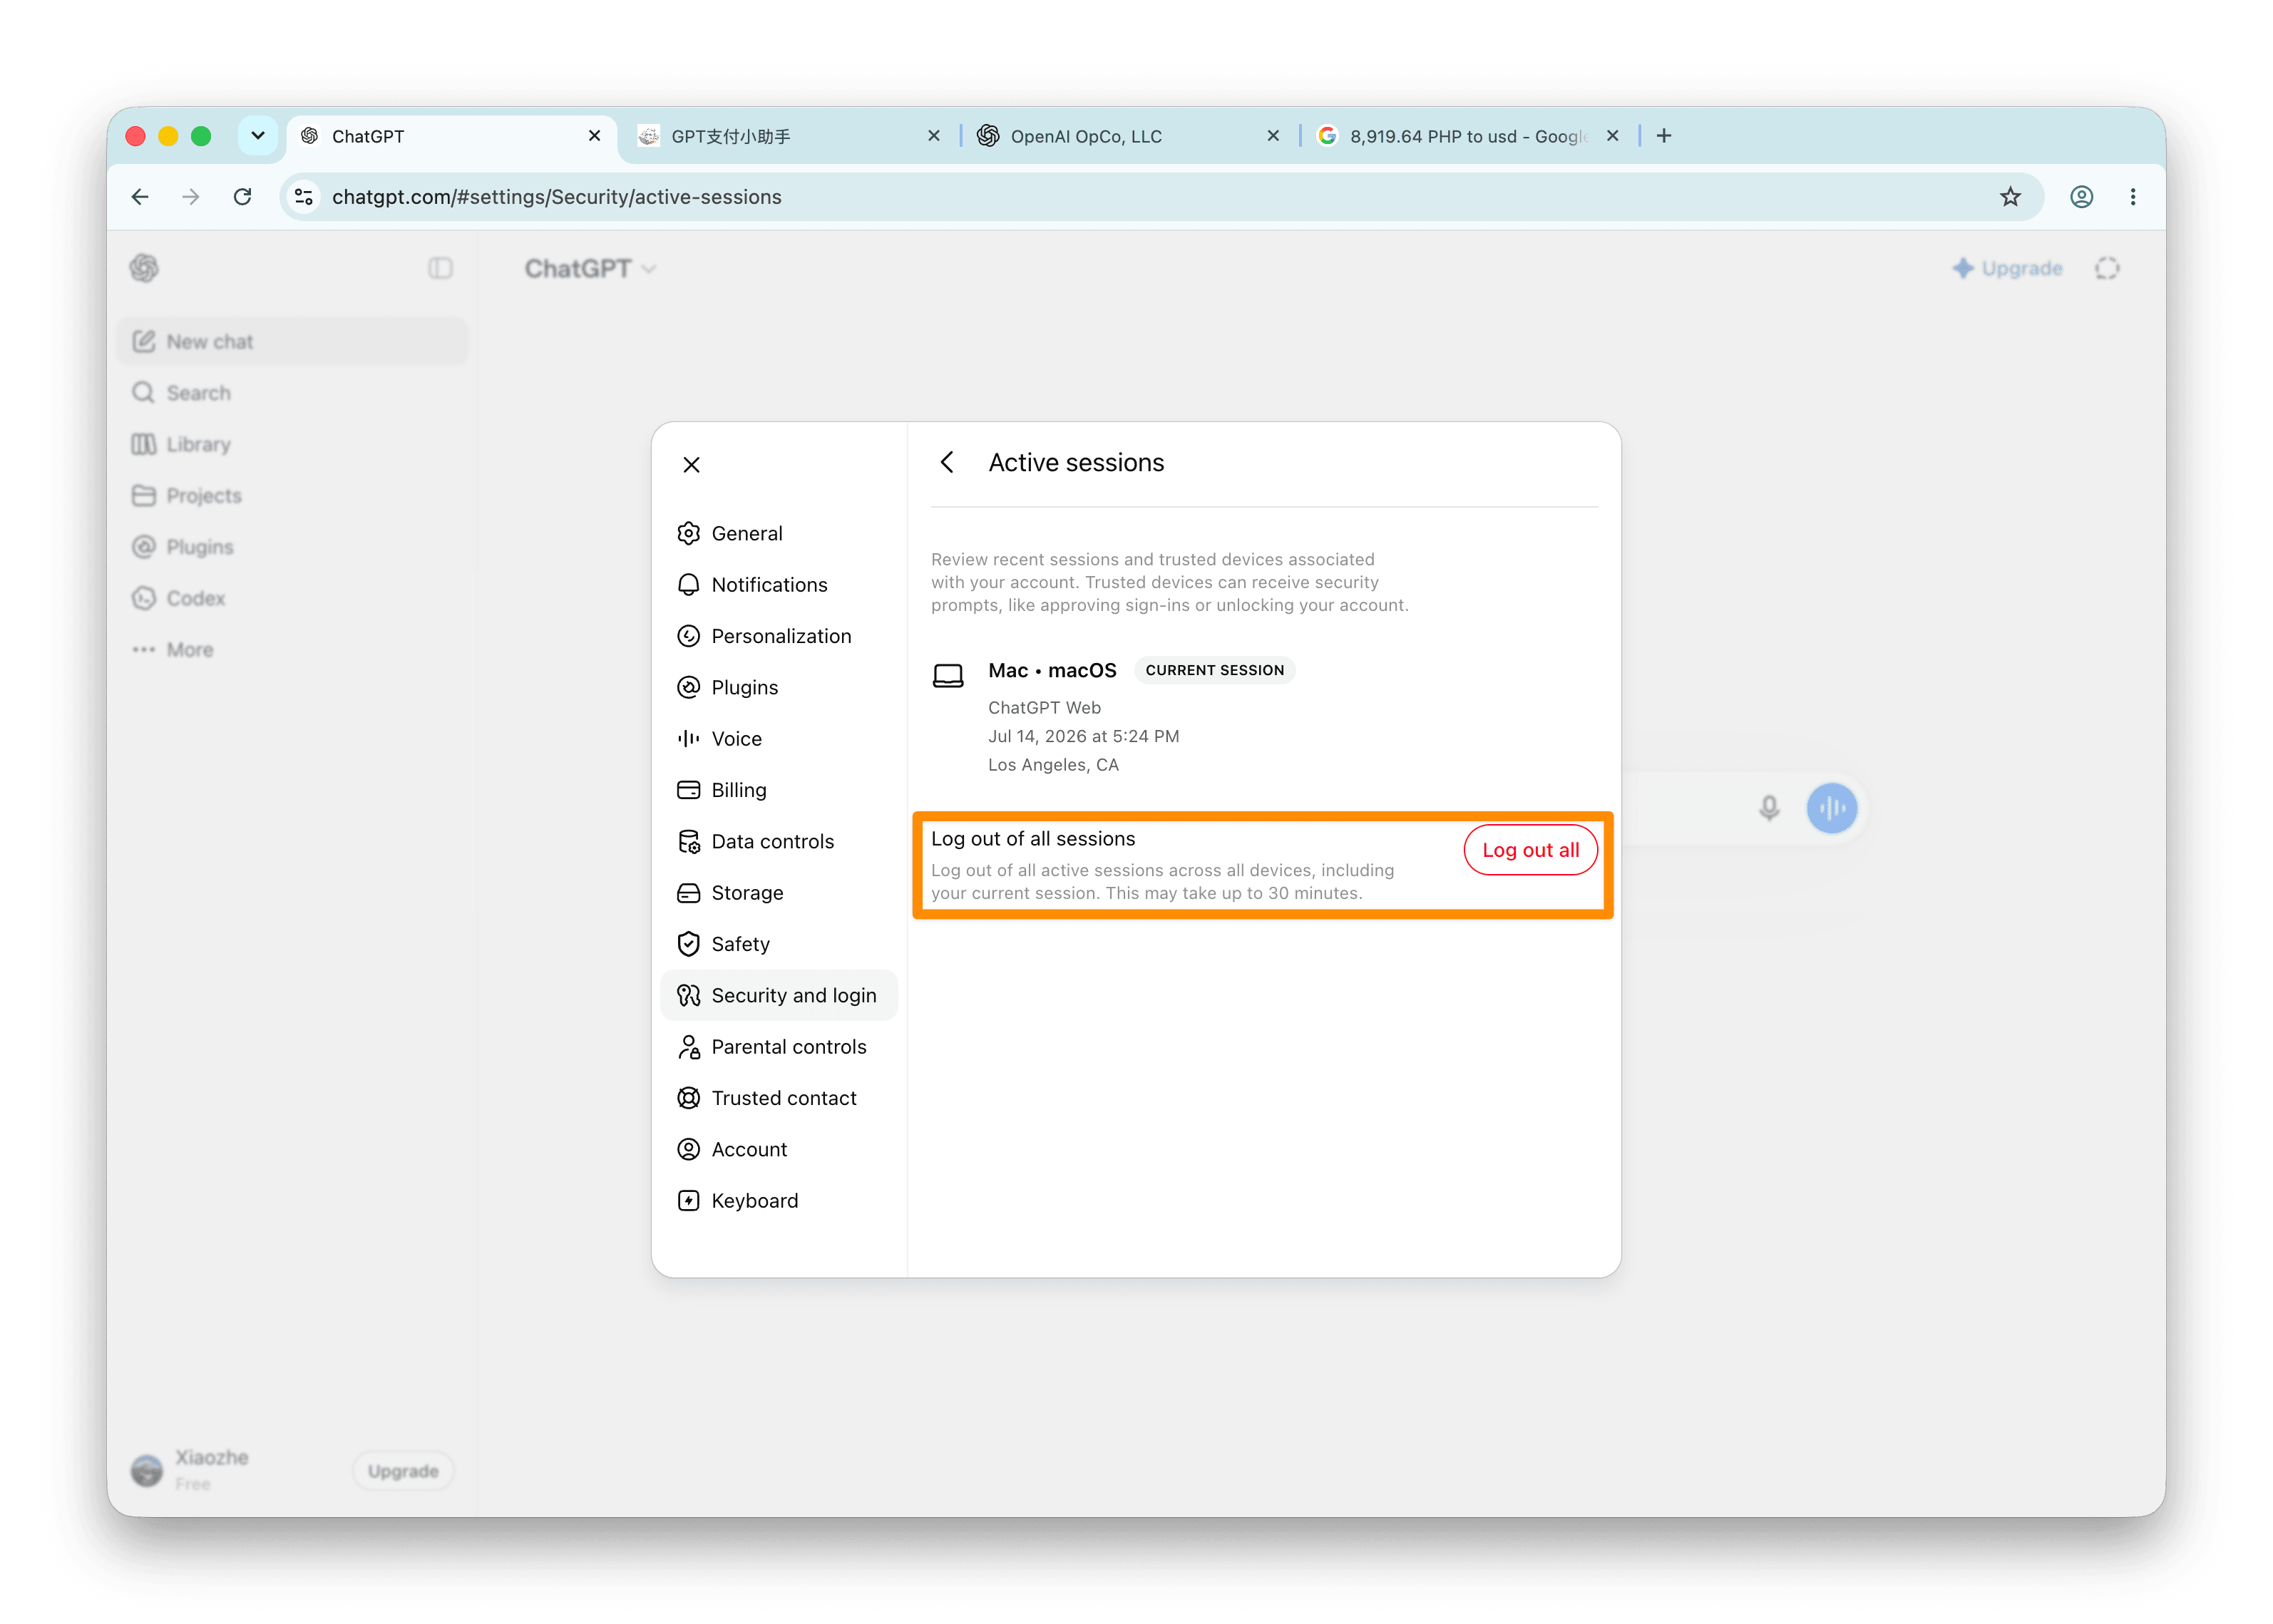Switch to the PHP to usd Google tab
The width and height of the screenshot is (2273, 1624).
[x=1468, y=136]
